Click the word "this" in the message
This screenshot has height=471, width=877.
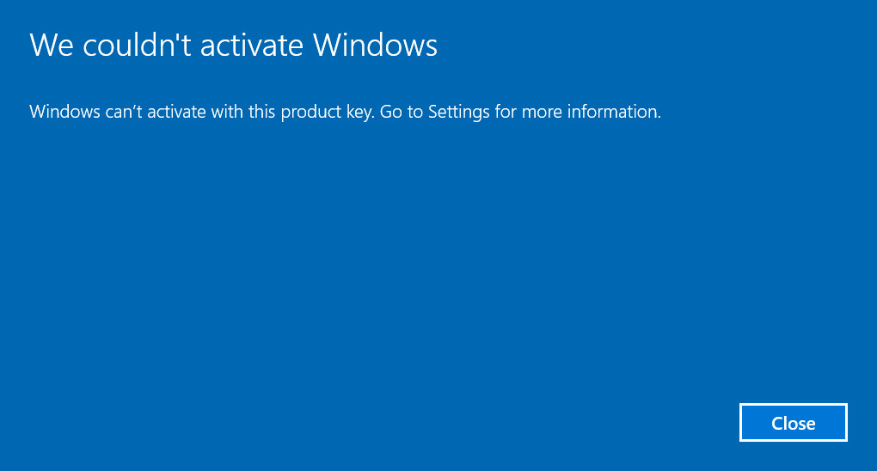click(x=261, y=112)
